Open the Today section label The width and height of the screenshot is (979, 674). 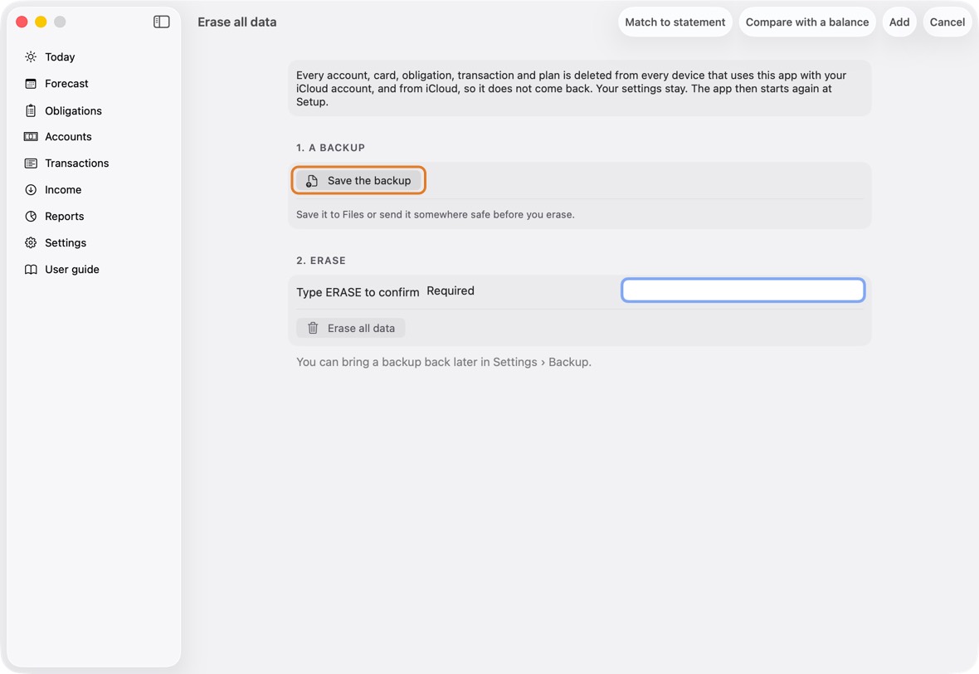tap(60, 56)
